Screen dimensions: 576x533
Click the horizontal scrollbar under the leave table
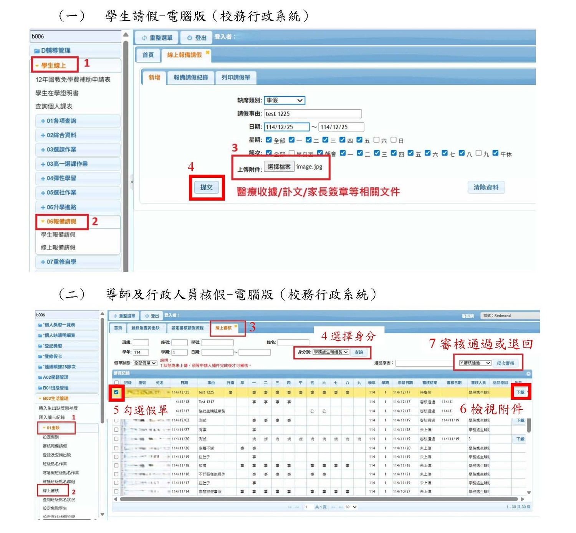319,499
